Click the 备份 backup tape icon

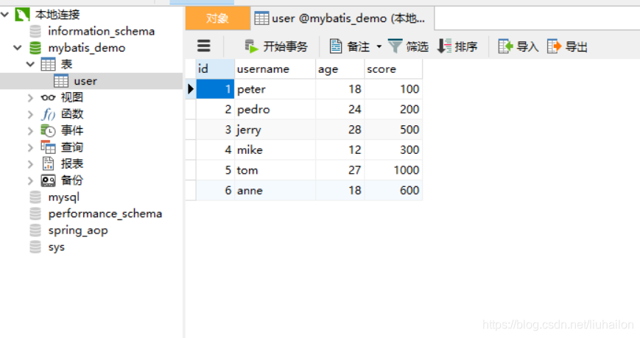click(x=48, y=180)
